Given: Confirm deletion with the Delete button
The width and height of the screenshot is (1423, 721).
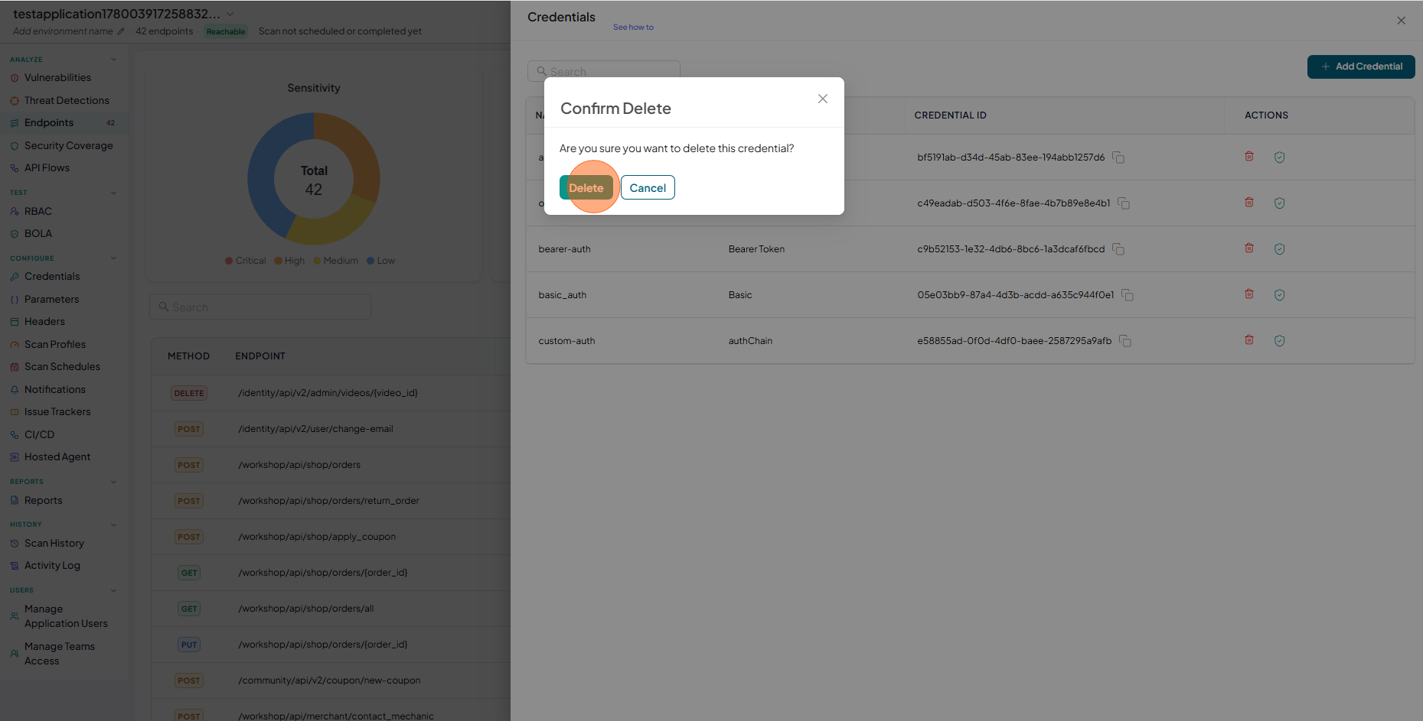Looking at the screenshot, I should tap(586, 187).
